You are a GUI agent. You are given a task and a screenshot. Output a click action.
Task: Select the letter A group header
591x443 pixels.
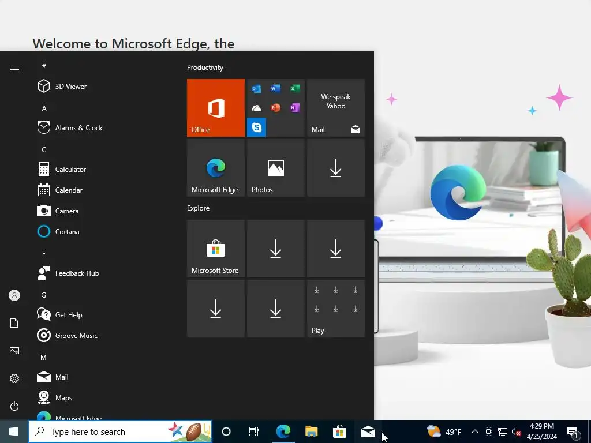pos(44,108)
